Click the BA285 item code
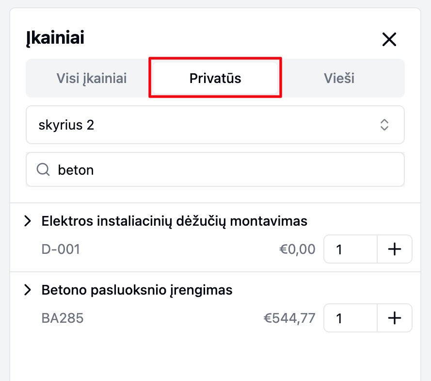The height and width of the screenshot is (381, 431). (63, 318)
